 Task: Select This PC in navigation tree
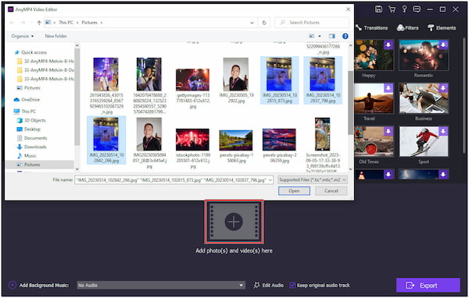28,112
